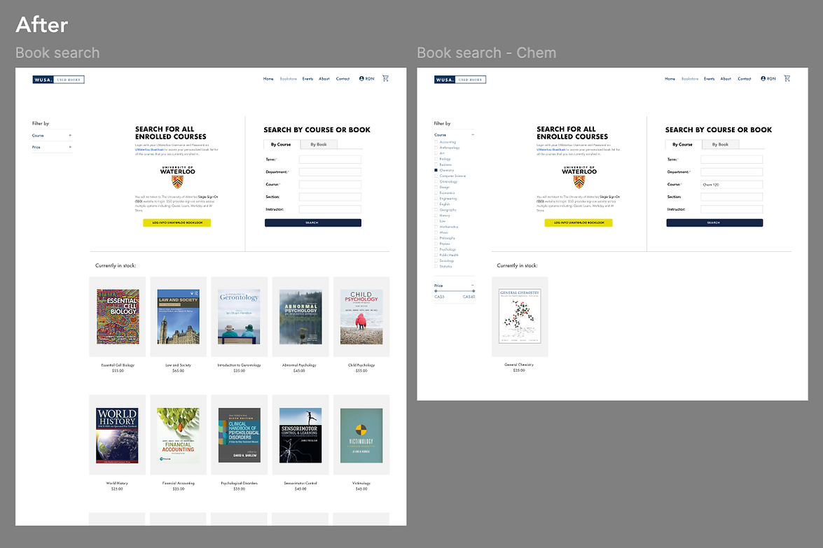This screenshot has height=548, width=823.
Task: Check the Mathematics filter checkbox
Action: pyautogui.click(x=436, y=227)
